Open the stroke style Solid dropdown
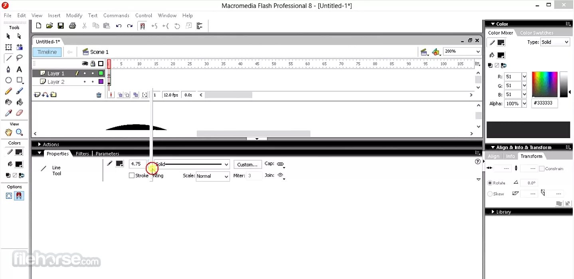Screen dimensions: 574x279 click(226, 164)
